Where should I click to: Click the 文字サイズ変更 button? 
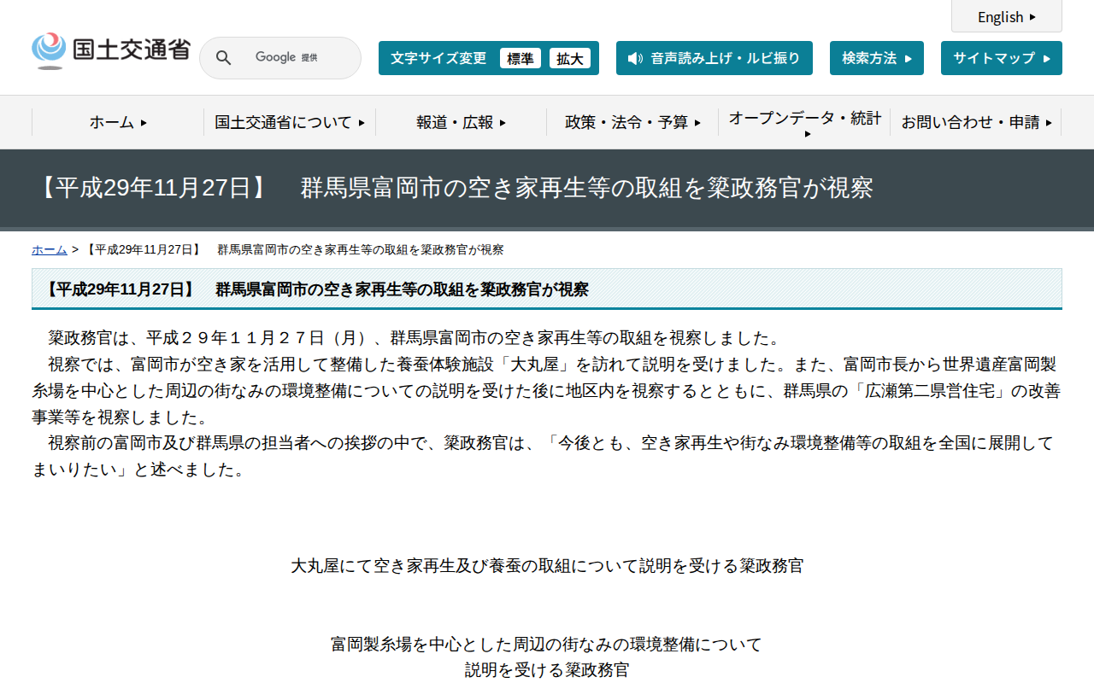point(438,58)
